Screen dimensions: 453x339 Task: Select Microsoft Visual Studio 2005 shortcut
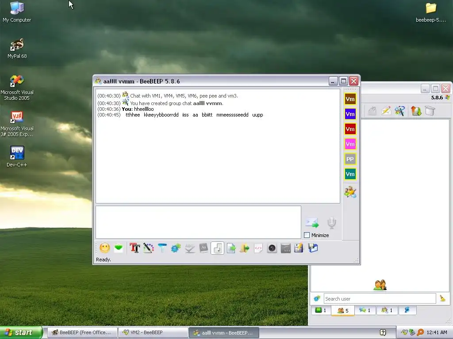click(x=17, y=88)
